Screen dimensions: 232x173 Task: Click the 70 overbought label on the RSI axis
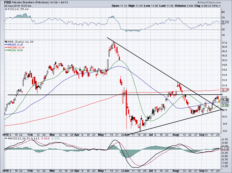(223, 18)
